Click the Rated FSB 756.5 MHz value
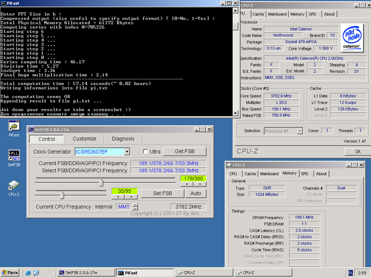The width and height of the screenshot is (371, 278). [x=281, y=115]
